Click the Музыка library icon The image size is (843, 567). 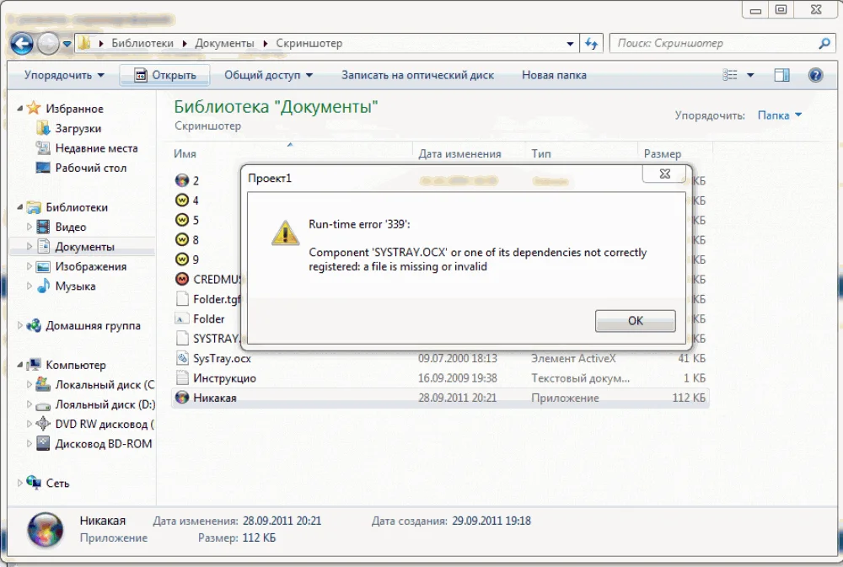tap(44, 286)
